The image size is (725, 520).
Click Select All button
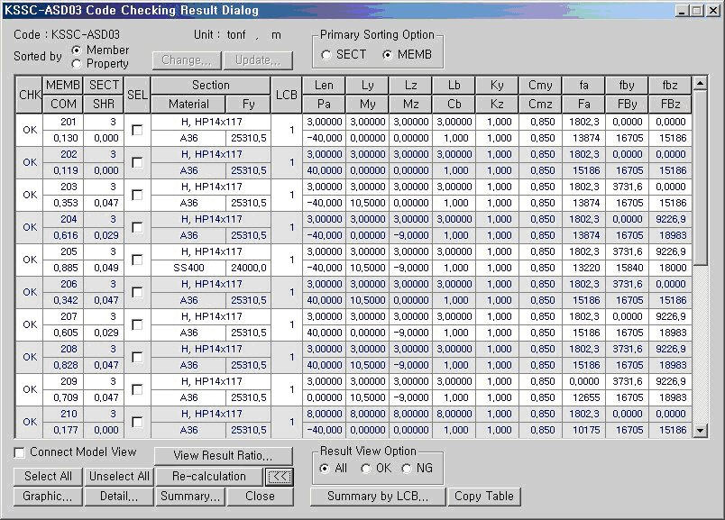(x=48, y=477)
